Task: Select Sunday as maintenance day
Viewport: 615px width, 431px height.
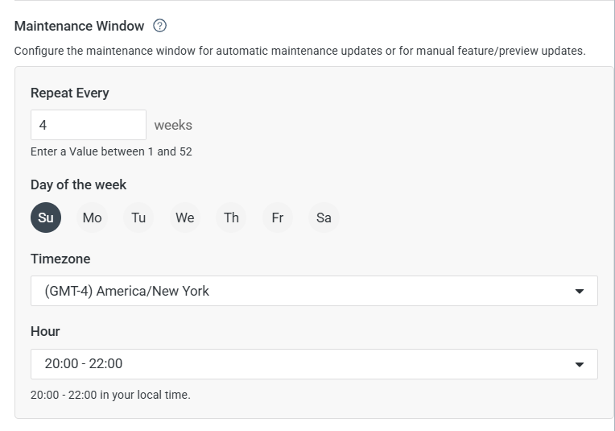Action: [x=46, y=218]
